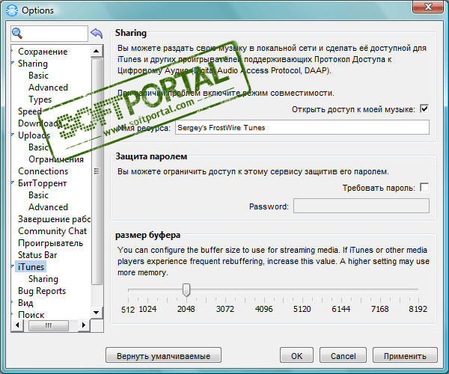Confirm with the OK button
449x374 pixels.
[296, 356]
